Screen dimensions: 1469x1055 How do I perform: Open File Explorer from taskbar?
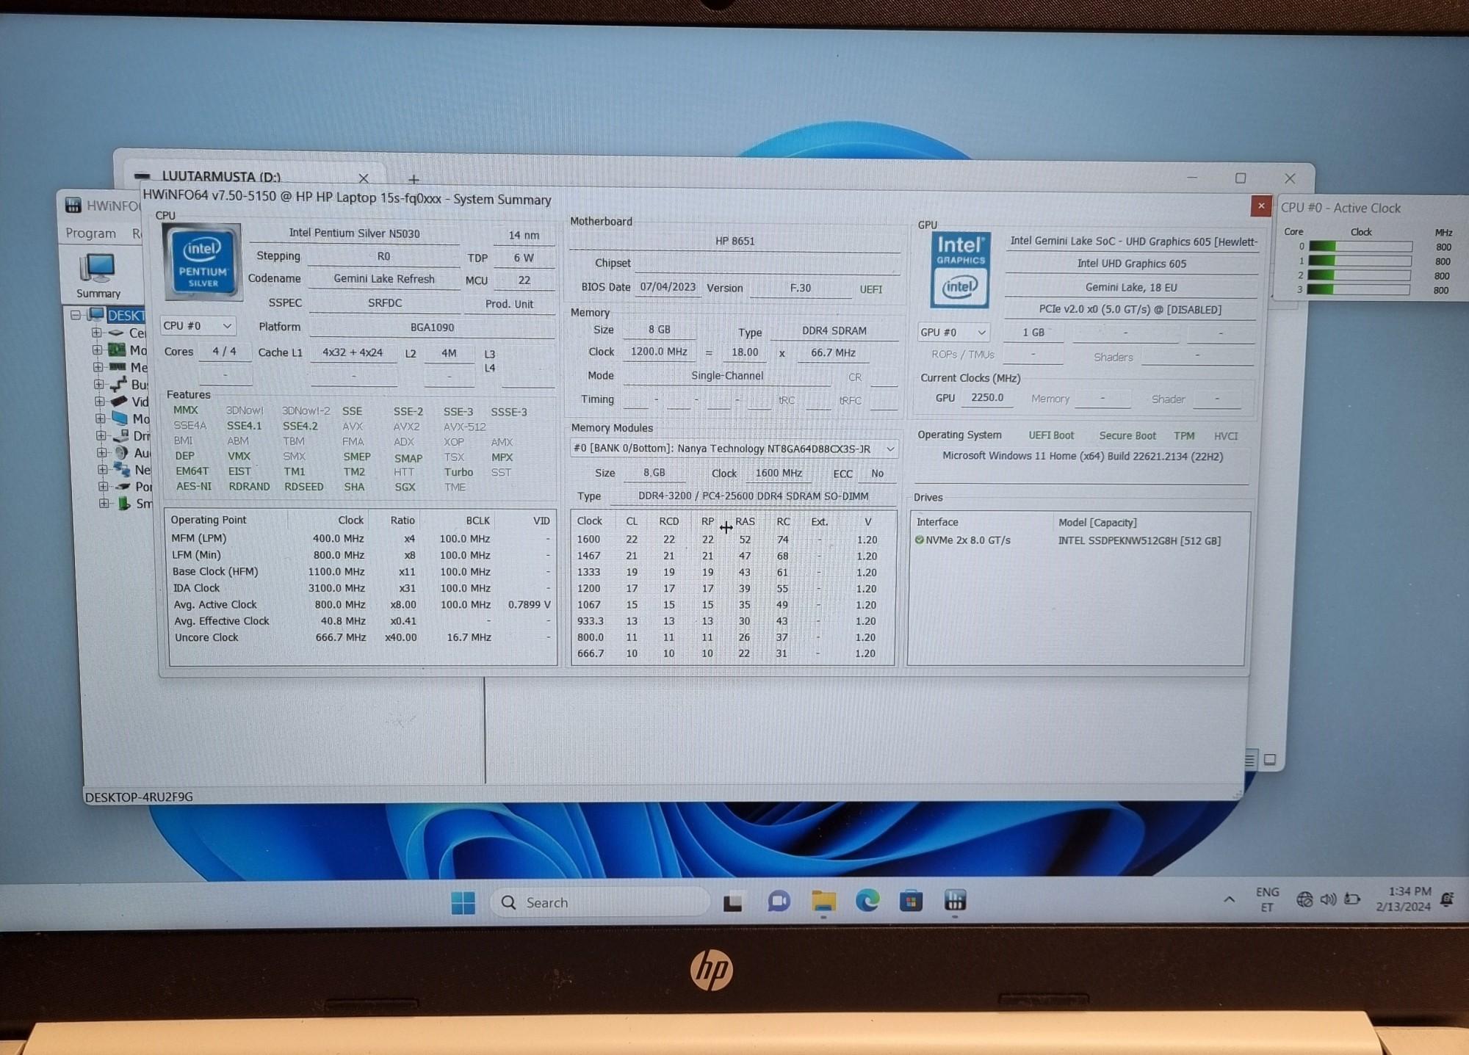coord(823,900)
